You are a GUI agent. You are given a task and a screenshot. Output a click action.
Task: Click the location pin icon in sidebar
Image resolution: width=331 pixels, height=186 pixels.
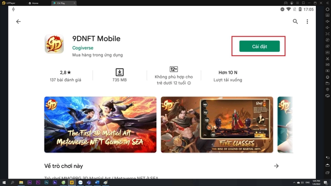tap(327, 89)
